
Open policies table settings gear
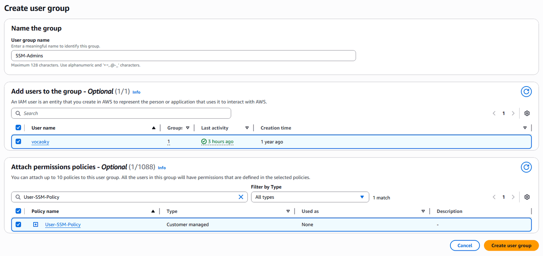tap(527, 197)
